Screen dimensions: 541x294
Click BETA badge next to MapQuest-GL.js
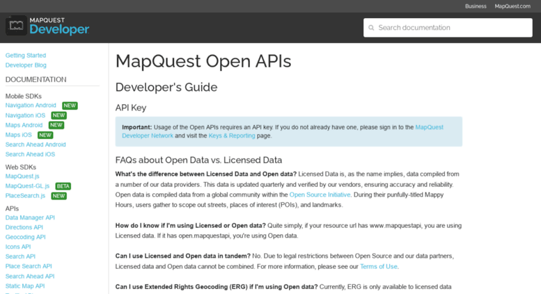point(63,186)
